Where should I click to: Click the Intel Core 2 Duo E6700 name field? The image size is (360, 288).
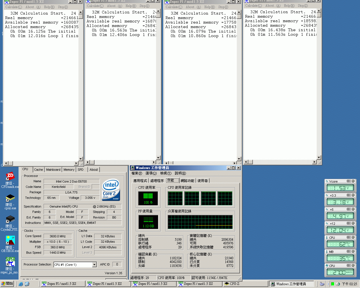pyautogui.click(x=71, y=181)
